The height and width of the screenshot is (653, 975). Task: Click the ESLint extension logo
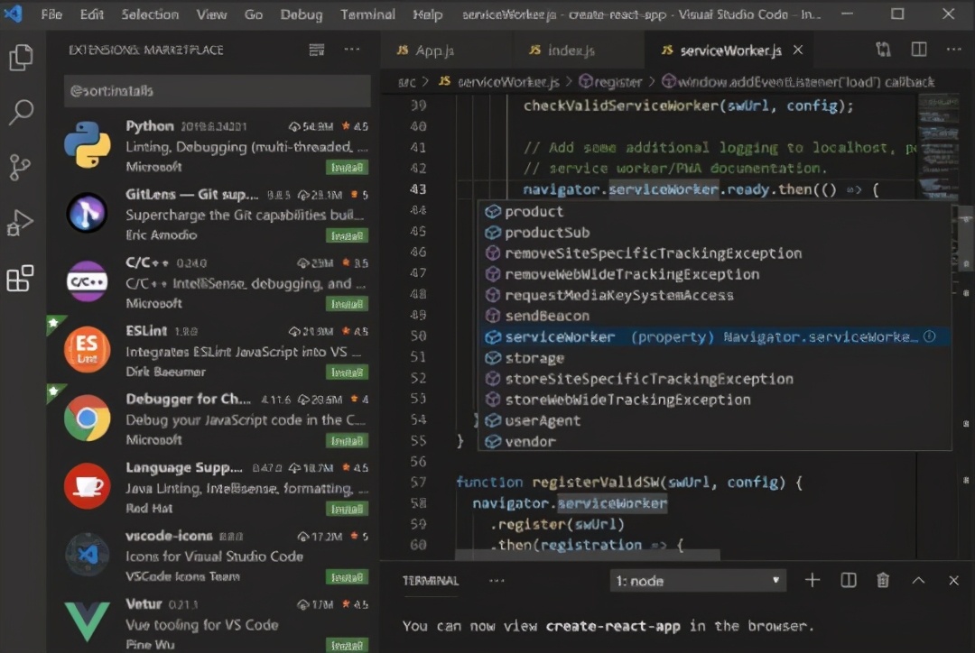(x=87, y=349)
